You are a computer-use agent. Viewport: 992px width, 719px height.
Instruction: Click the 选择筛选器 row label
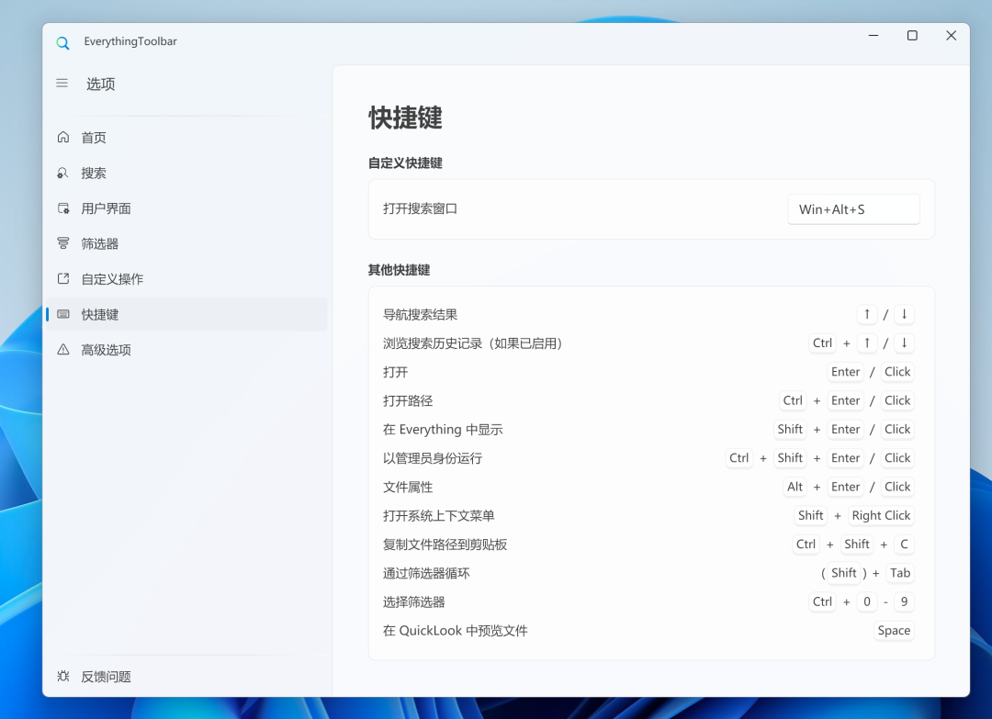click(413, 602)
